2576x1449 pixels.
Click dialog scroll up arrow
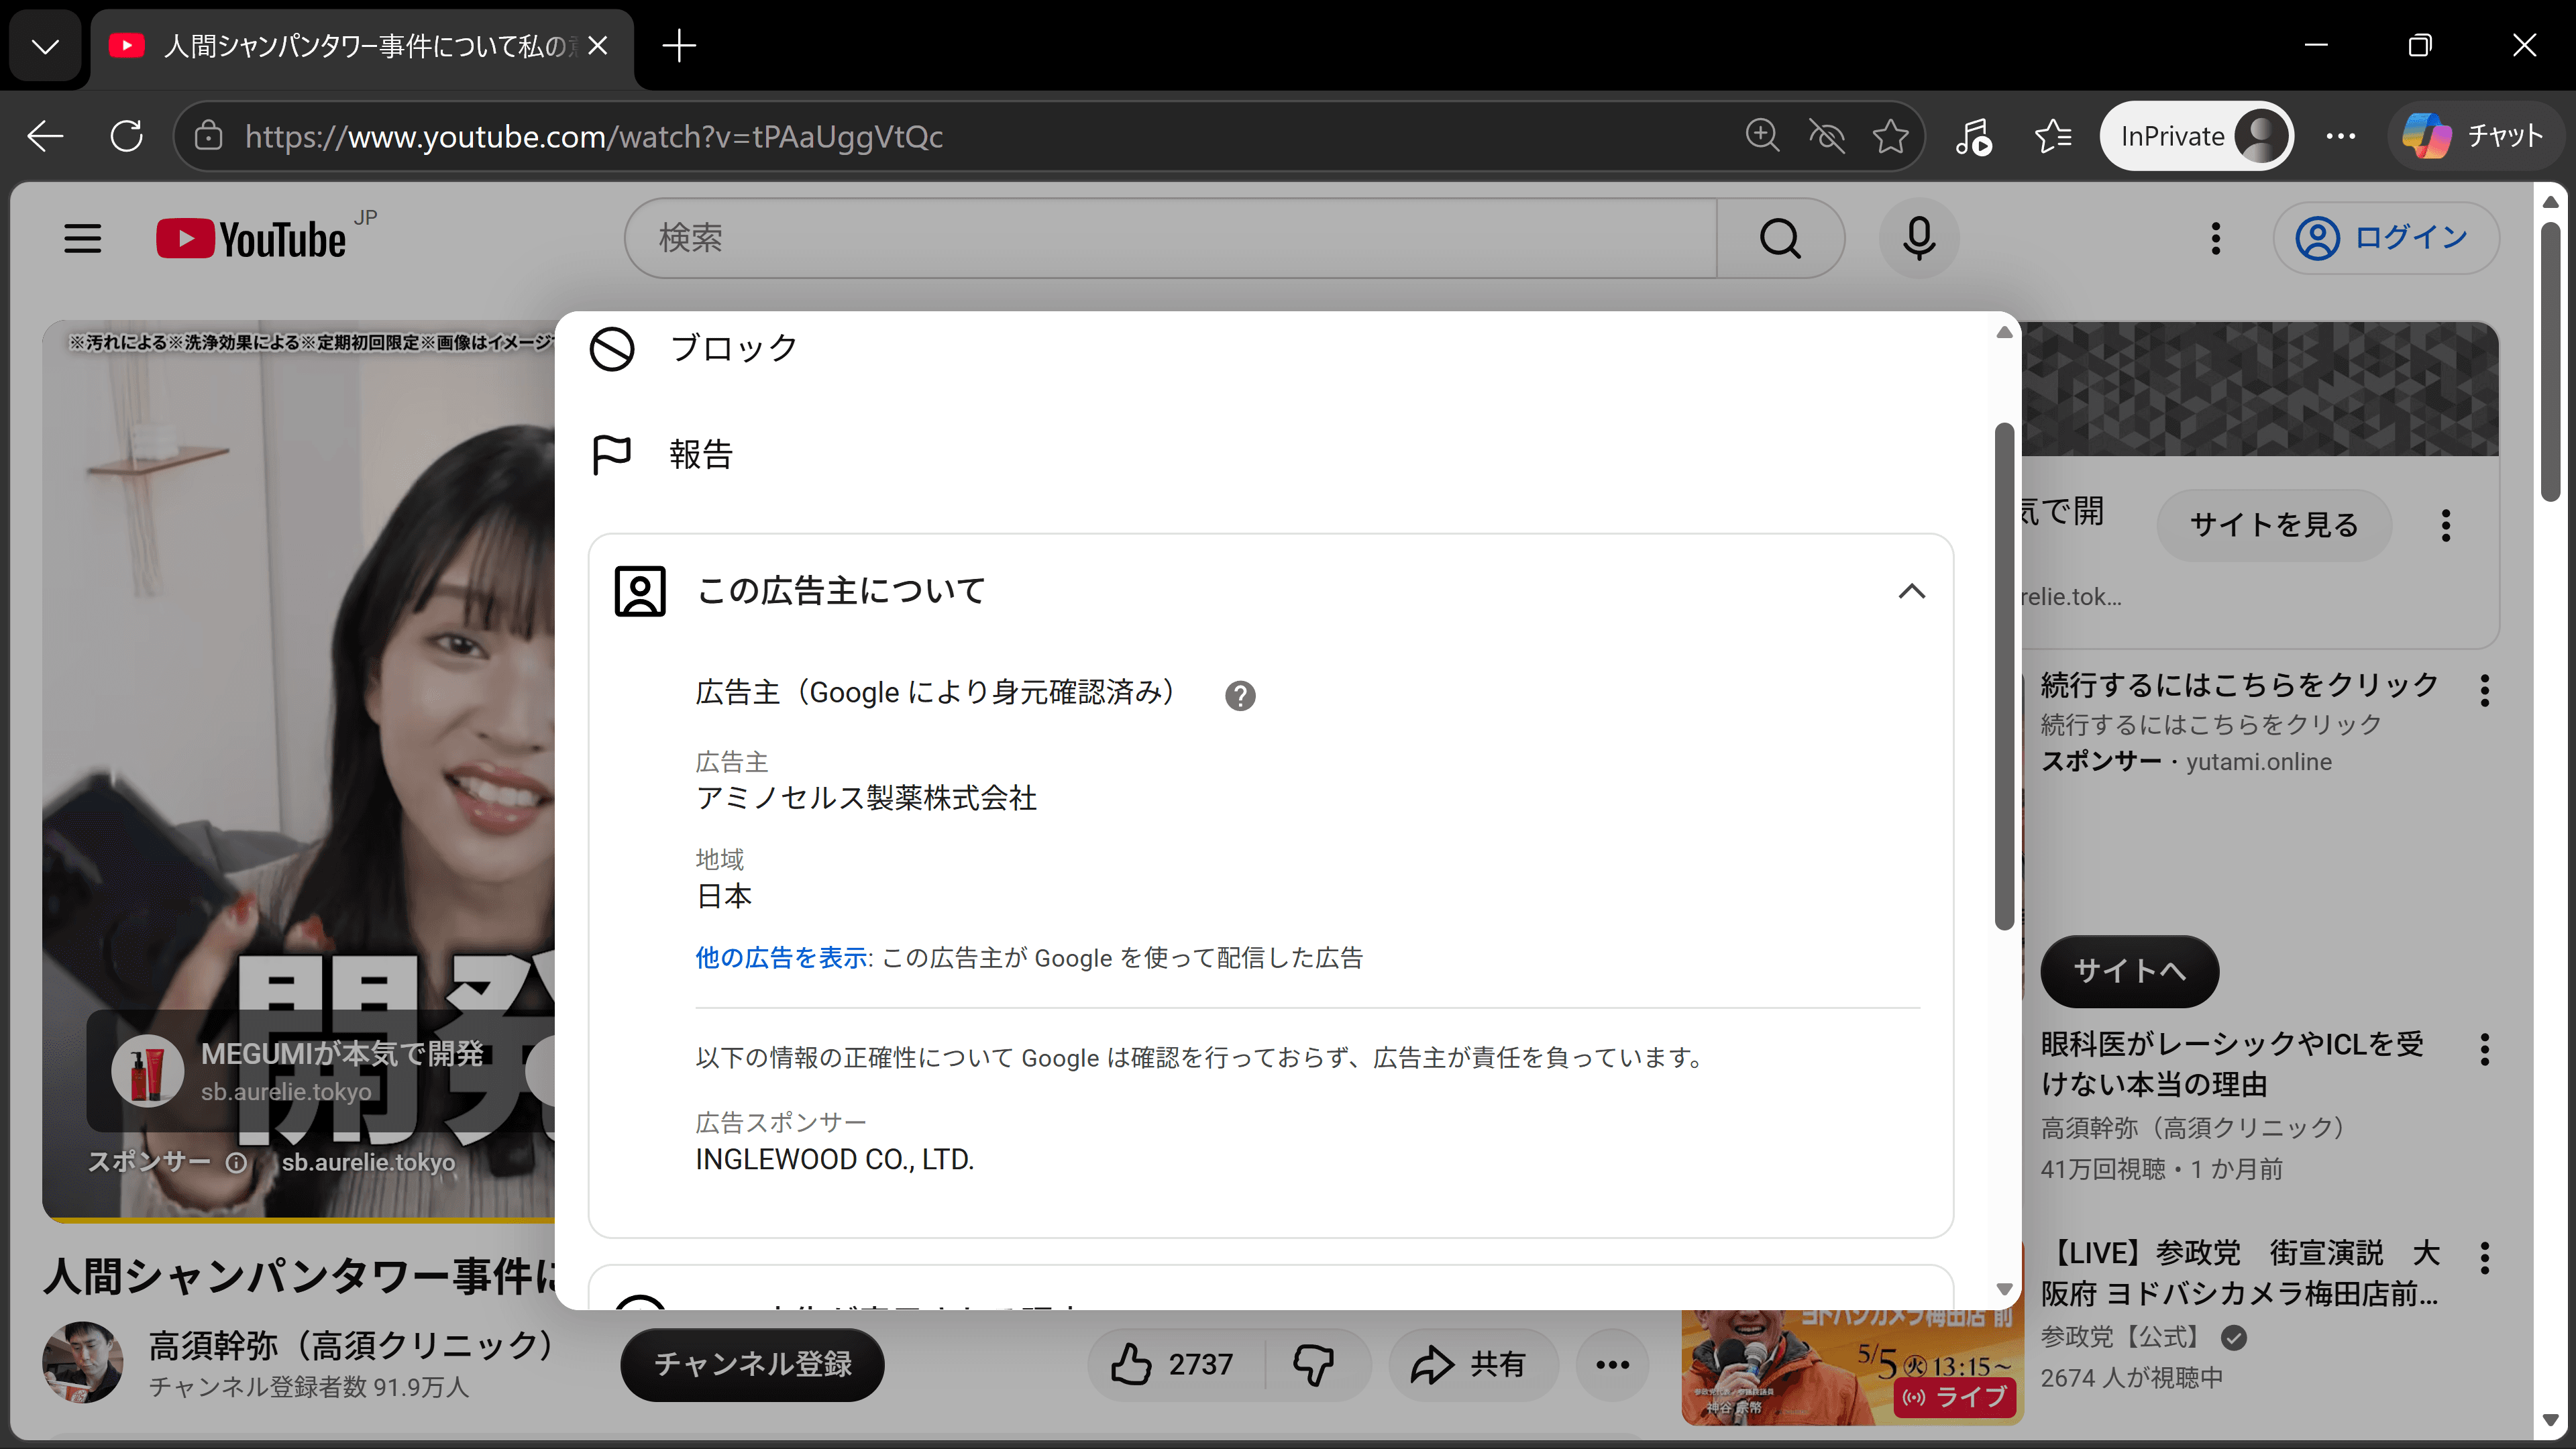tap(2004, 332)
